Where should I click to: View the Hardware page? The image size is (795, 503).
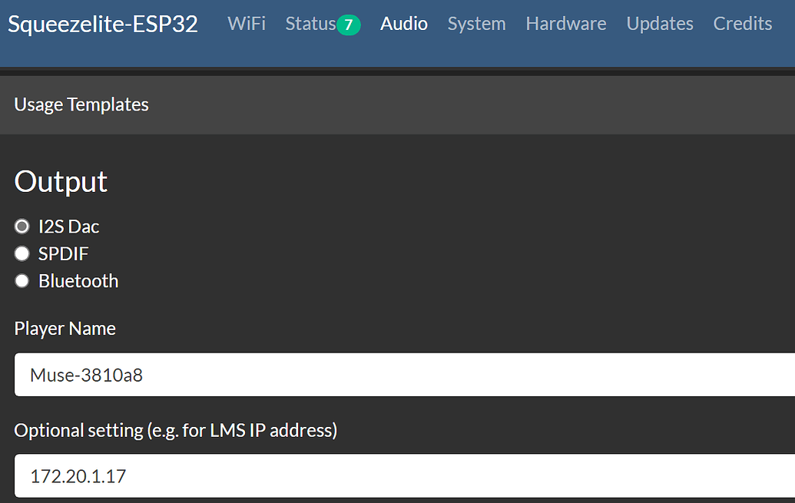tap(565, 24)
